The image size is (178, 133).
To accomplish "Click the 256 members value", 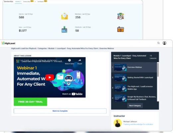I will (78, 17).
